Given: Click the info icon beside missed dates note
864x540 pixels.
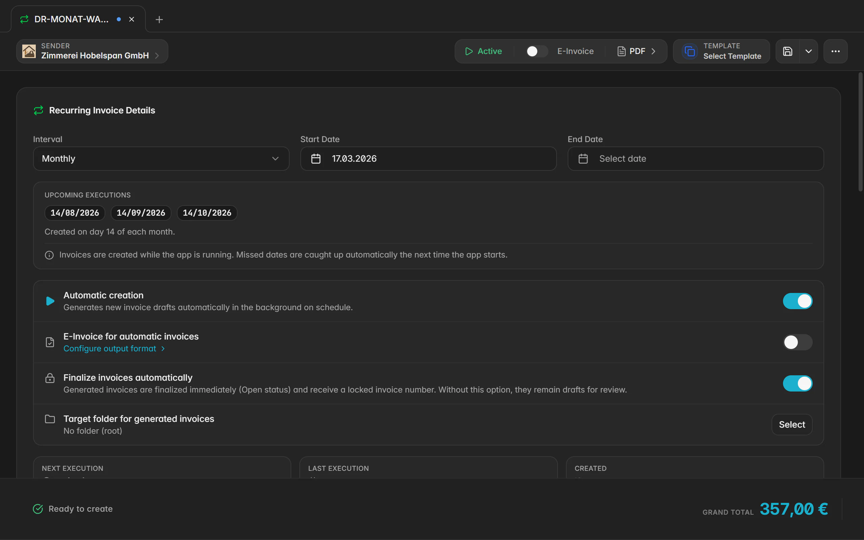Looking at the screenshot, I should pos(49,255).
